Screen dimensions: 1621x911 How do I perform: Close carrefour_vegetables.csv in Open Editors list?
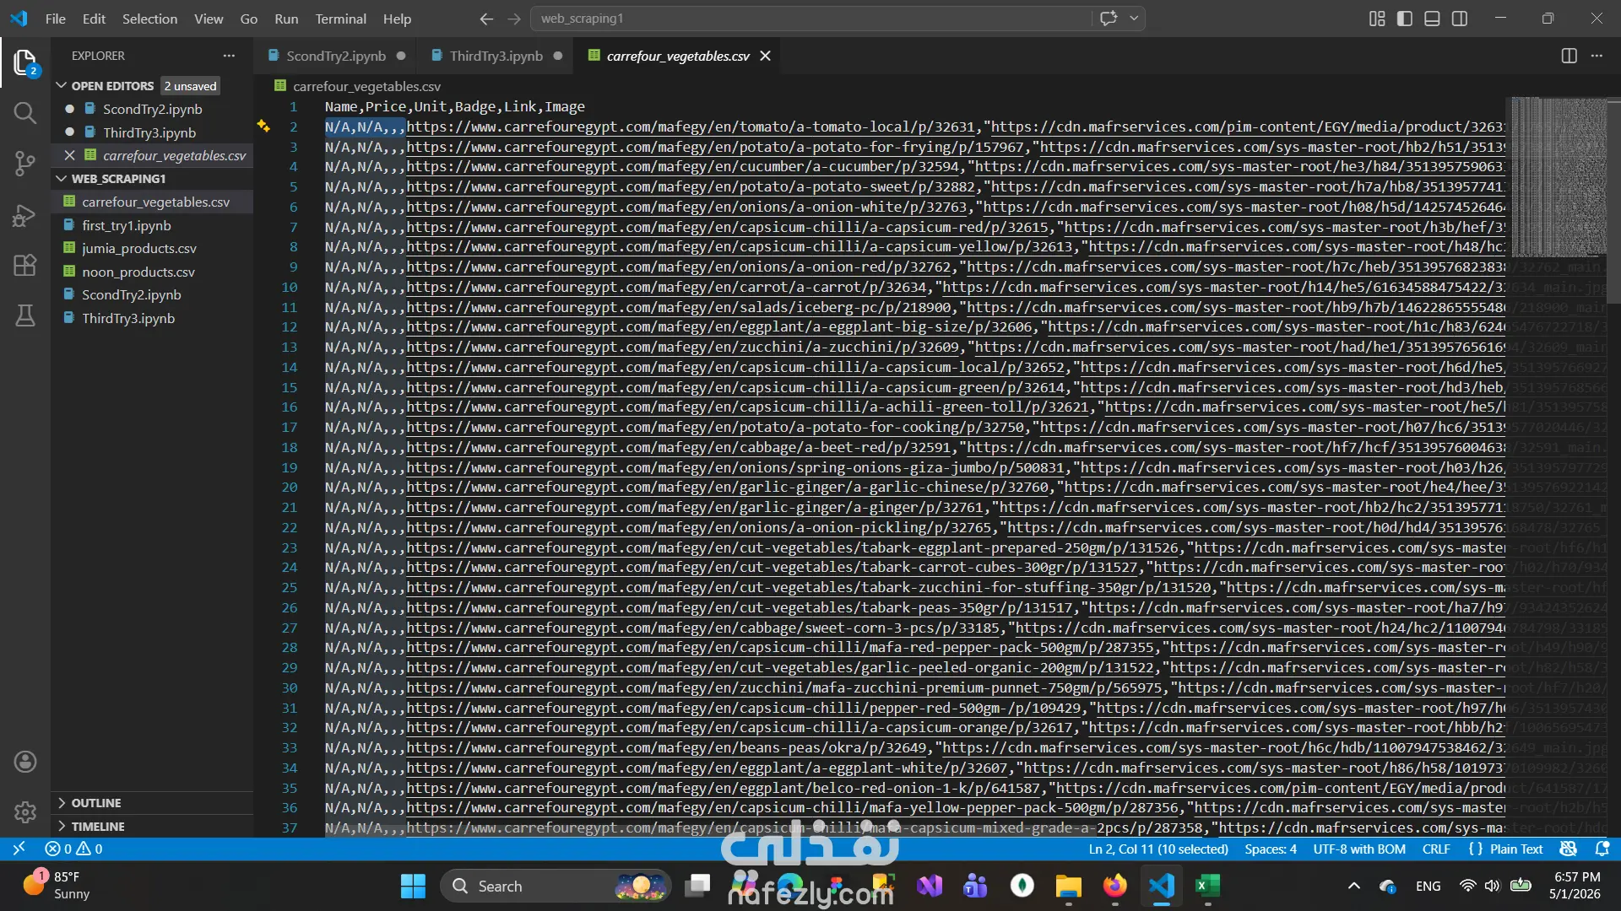[x=69, y=155]
